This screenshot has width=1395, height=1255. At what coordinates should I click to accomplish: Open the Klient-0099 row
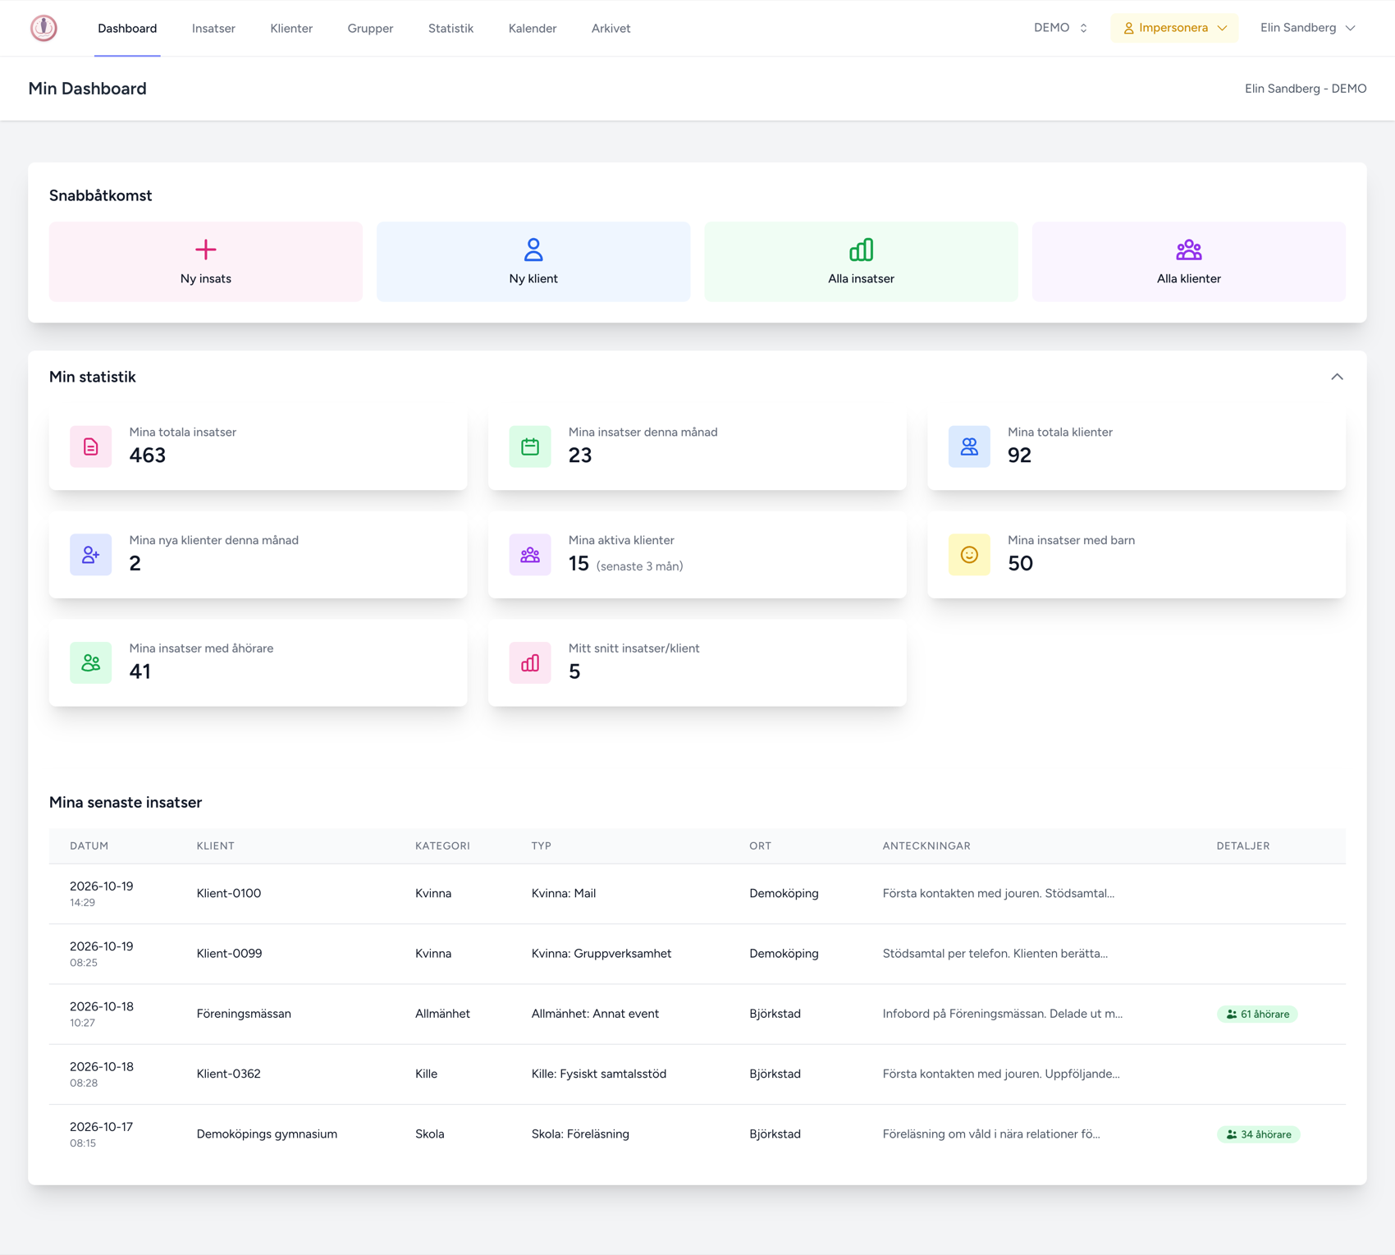[697, 954]
